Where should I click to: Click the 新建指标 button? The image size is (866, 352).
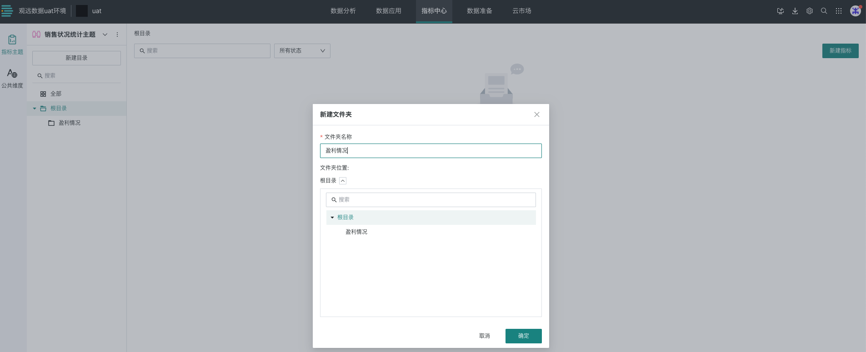[841, 51]
